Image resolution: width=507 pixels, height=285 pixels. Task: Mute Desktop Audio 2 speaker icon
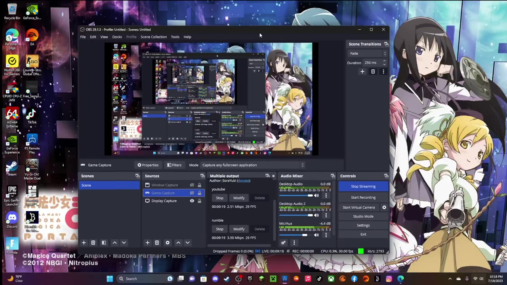[316, 215]
